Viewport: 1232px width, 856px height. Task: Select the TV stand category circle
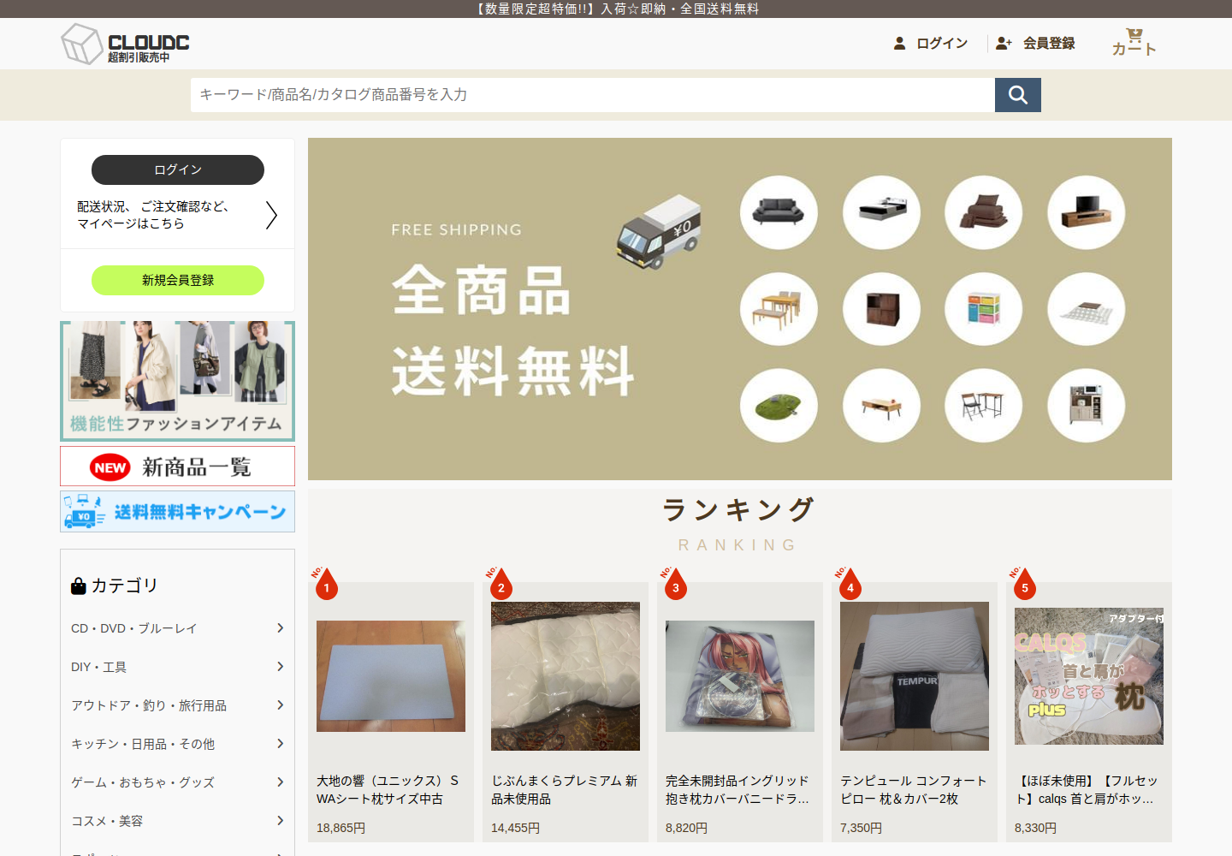1087,212
